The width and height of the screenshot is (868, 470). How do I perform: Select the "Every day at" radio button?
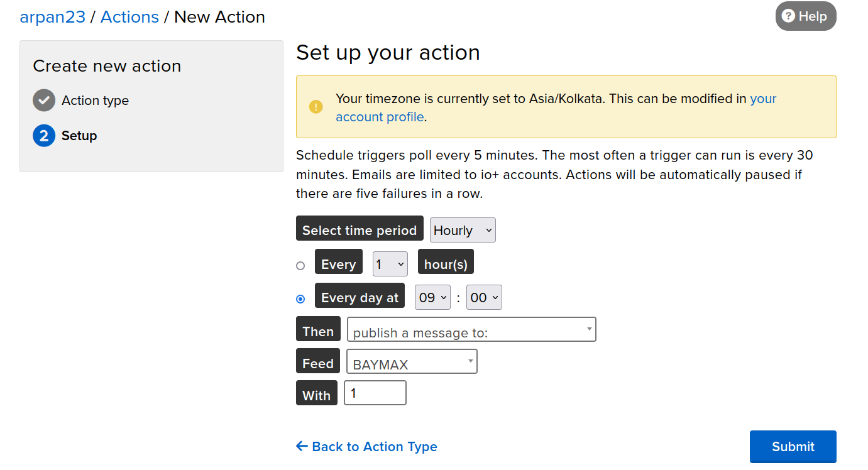[300, 299]
